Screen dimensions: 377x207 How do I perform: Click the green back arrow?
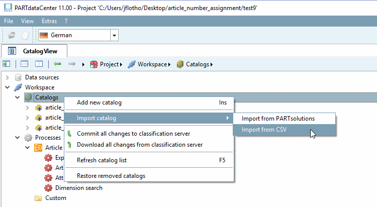click(x=57, y=64)
